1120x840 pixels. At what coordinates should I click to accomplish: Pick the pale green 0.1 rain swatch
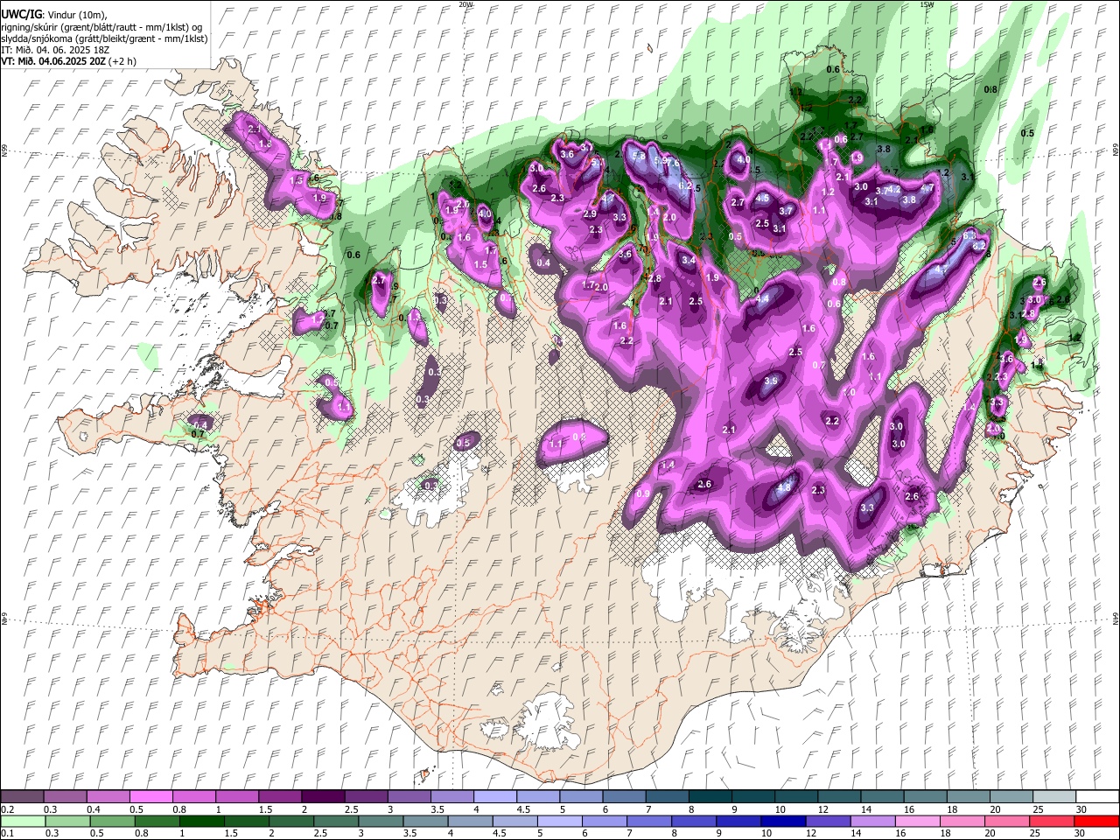click(x=23, y=821)
